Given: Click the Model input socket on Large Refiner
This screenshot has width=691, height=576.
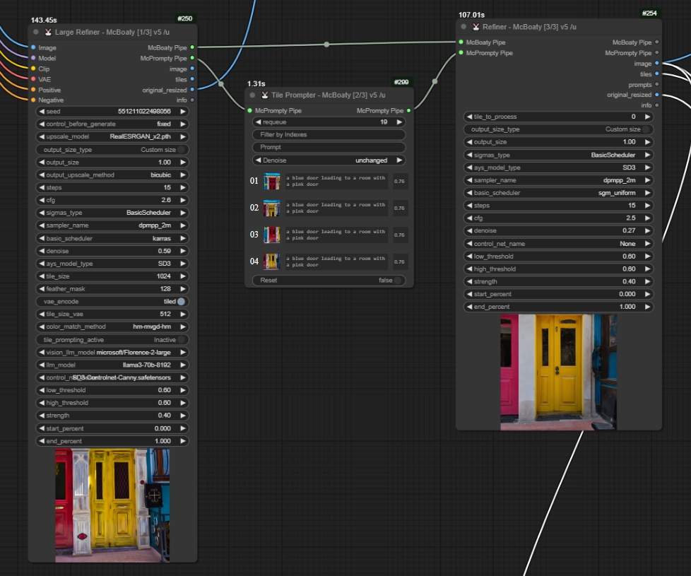Looking at the screenshot, I should click(x=33, y=58).
